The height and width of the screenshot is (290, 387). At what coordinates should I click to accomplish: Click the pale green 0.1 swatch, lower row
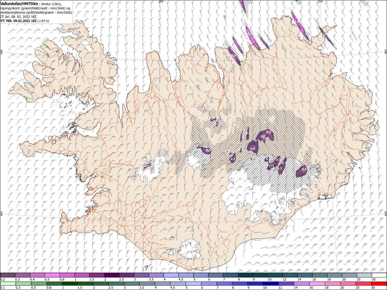coord(8,284)
